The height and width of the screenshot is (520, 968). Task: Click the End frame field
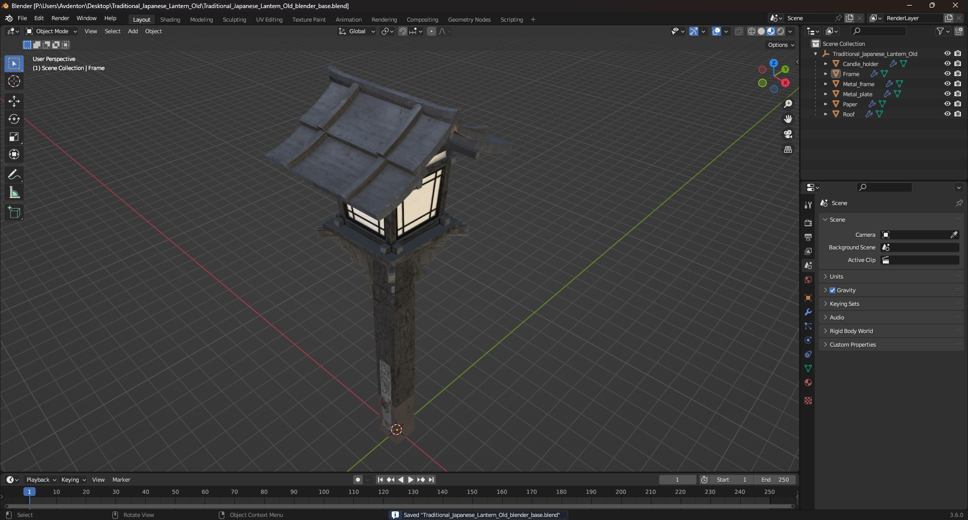[775, 480]
